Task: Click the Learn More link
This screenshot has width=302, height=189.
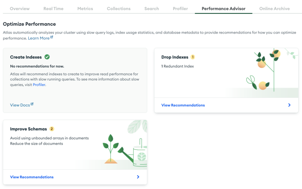Action: click(39, 38)
